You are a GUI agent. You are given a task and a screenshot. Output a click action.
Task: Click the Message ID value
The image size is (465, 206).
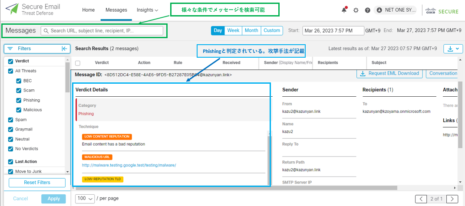click(168, 75)
